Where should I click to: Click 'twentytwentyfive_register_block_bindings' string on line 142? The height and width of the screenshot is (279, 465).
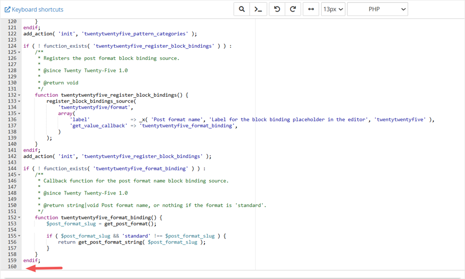point(142,156)
